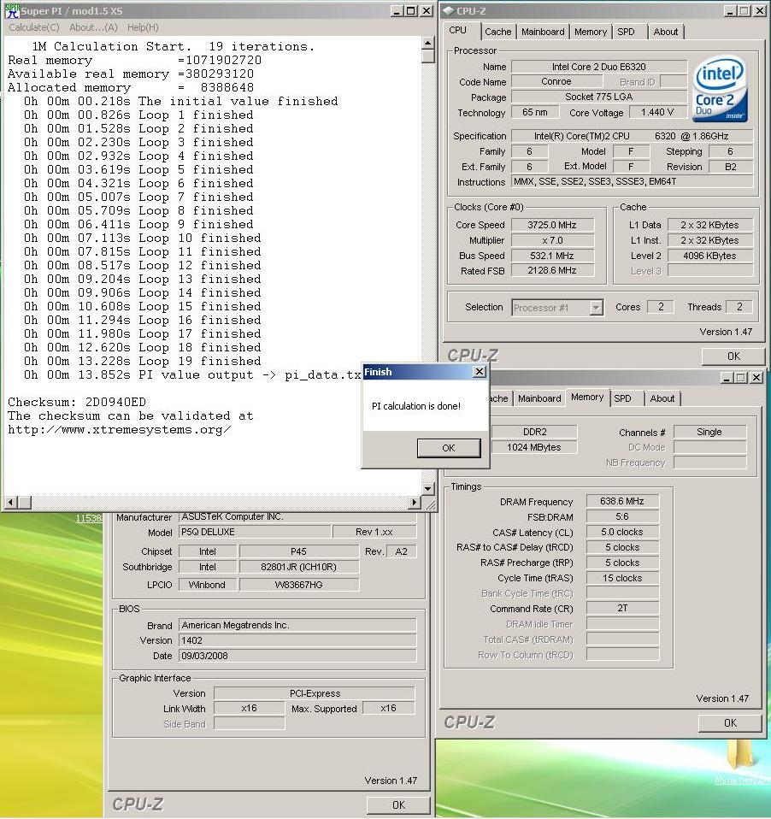Image resolution: width=771 pixels, height=819 pixels.
Task: Click the DRAM Frequency 638.6 MHz value
Action: tap(622, 502)
